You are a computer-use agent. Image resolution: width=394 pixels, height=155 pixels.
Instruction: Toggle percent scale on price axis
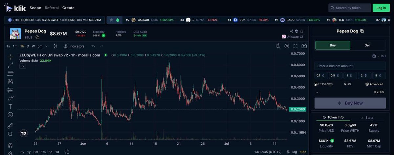tap(288, 152)
